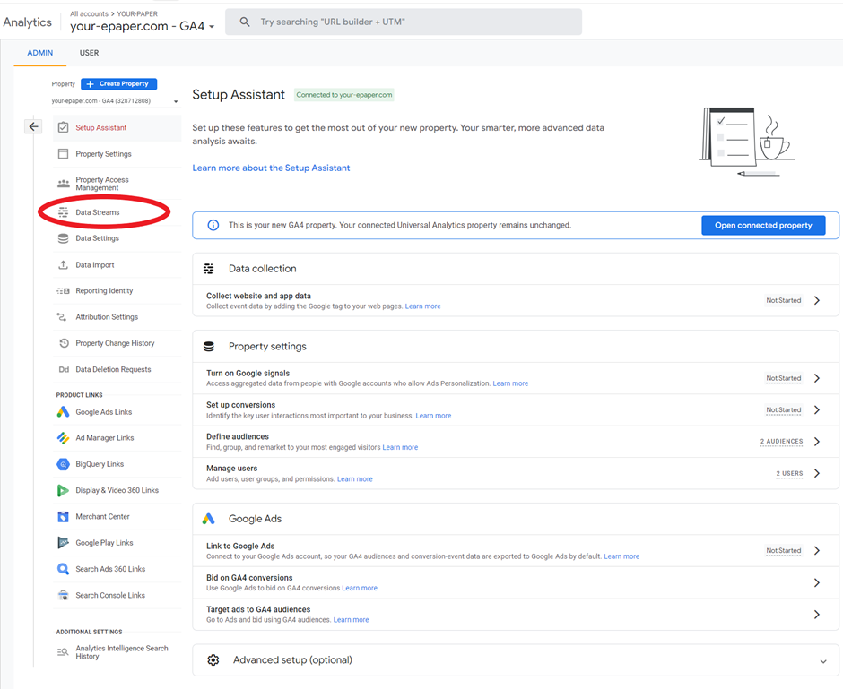Click the Google Ads section logo icon
The image size is (843, 689).
click(x=209, y=519)
